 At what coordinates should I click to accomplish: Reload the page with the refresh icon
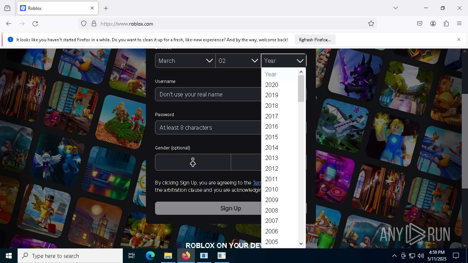(35, 24)
